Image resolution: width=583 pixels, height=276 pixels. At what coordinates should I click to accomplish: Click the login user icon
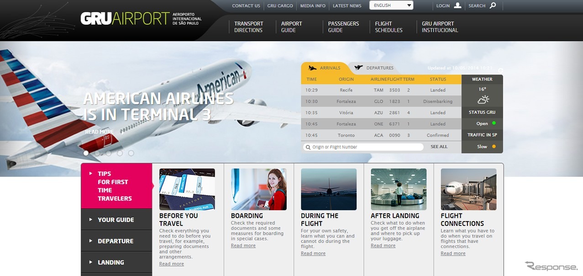click(x=457, y=5)
